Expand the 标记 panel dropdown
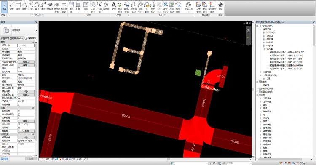This screenshot has height=165, width=316. click(x=162, y=15)
